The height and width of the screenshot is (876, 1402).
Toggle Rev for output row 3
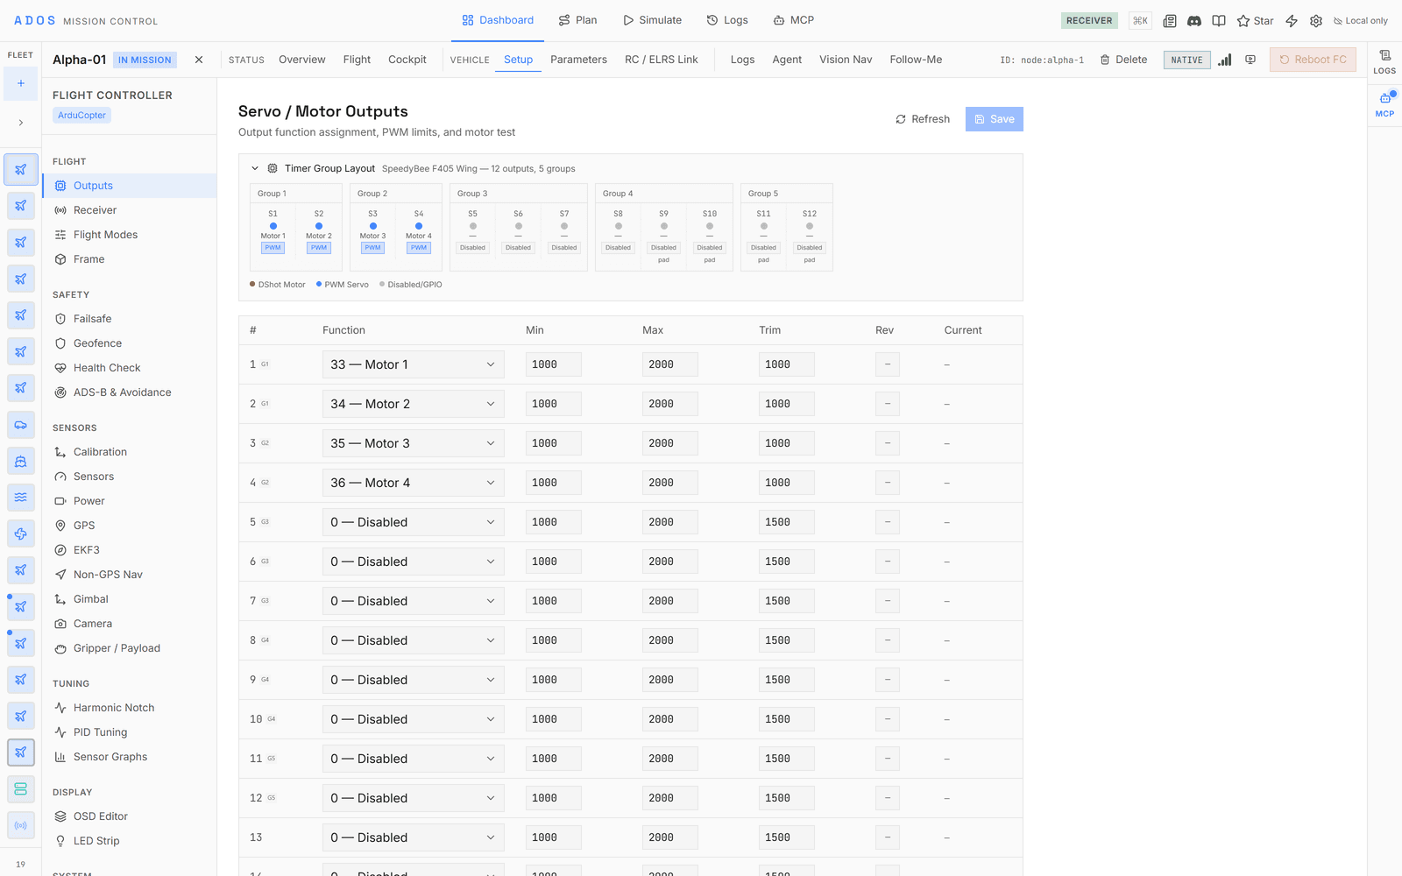(888, 443)
